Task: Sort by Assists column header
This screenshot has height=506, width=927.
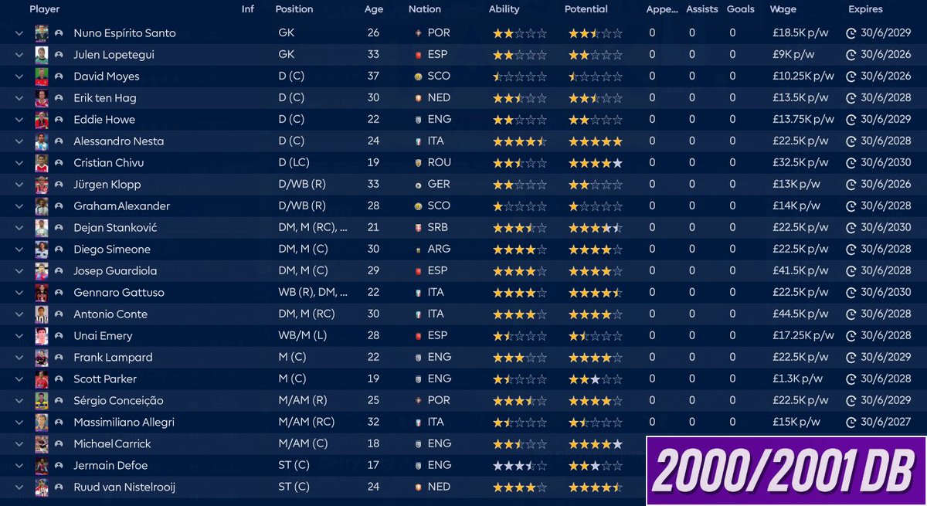Action: [701, 9]
